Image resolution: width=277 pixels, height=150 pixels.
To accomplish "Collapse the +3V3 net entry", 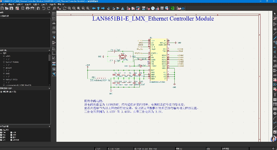I will pyautogui.click(x=4, y=56).
